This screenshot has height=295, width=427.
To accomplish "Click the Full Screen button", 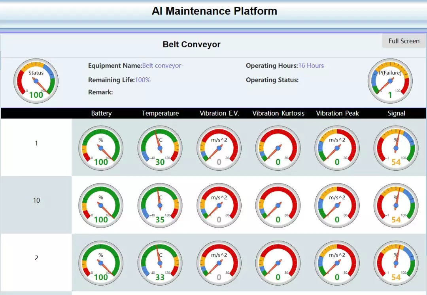I will 404,41.
